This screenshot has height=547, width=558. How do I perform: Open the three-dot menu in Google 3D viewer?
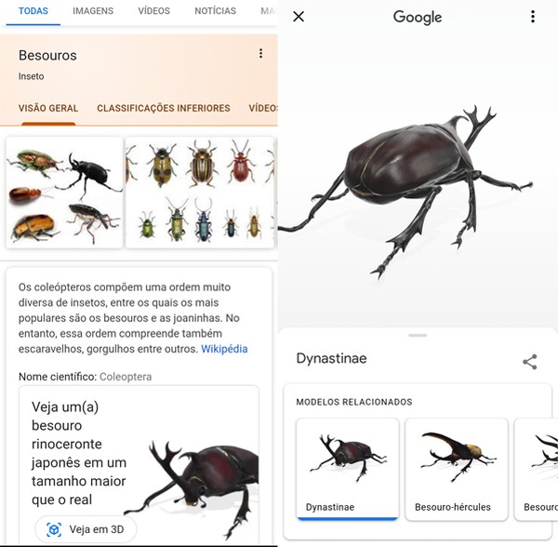532,17
